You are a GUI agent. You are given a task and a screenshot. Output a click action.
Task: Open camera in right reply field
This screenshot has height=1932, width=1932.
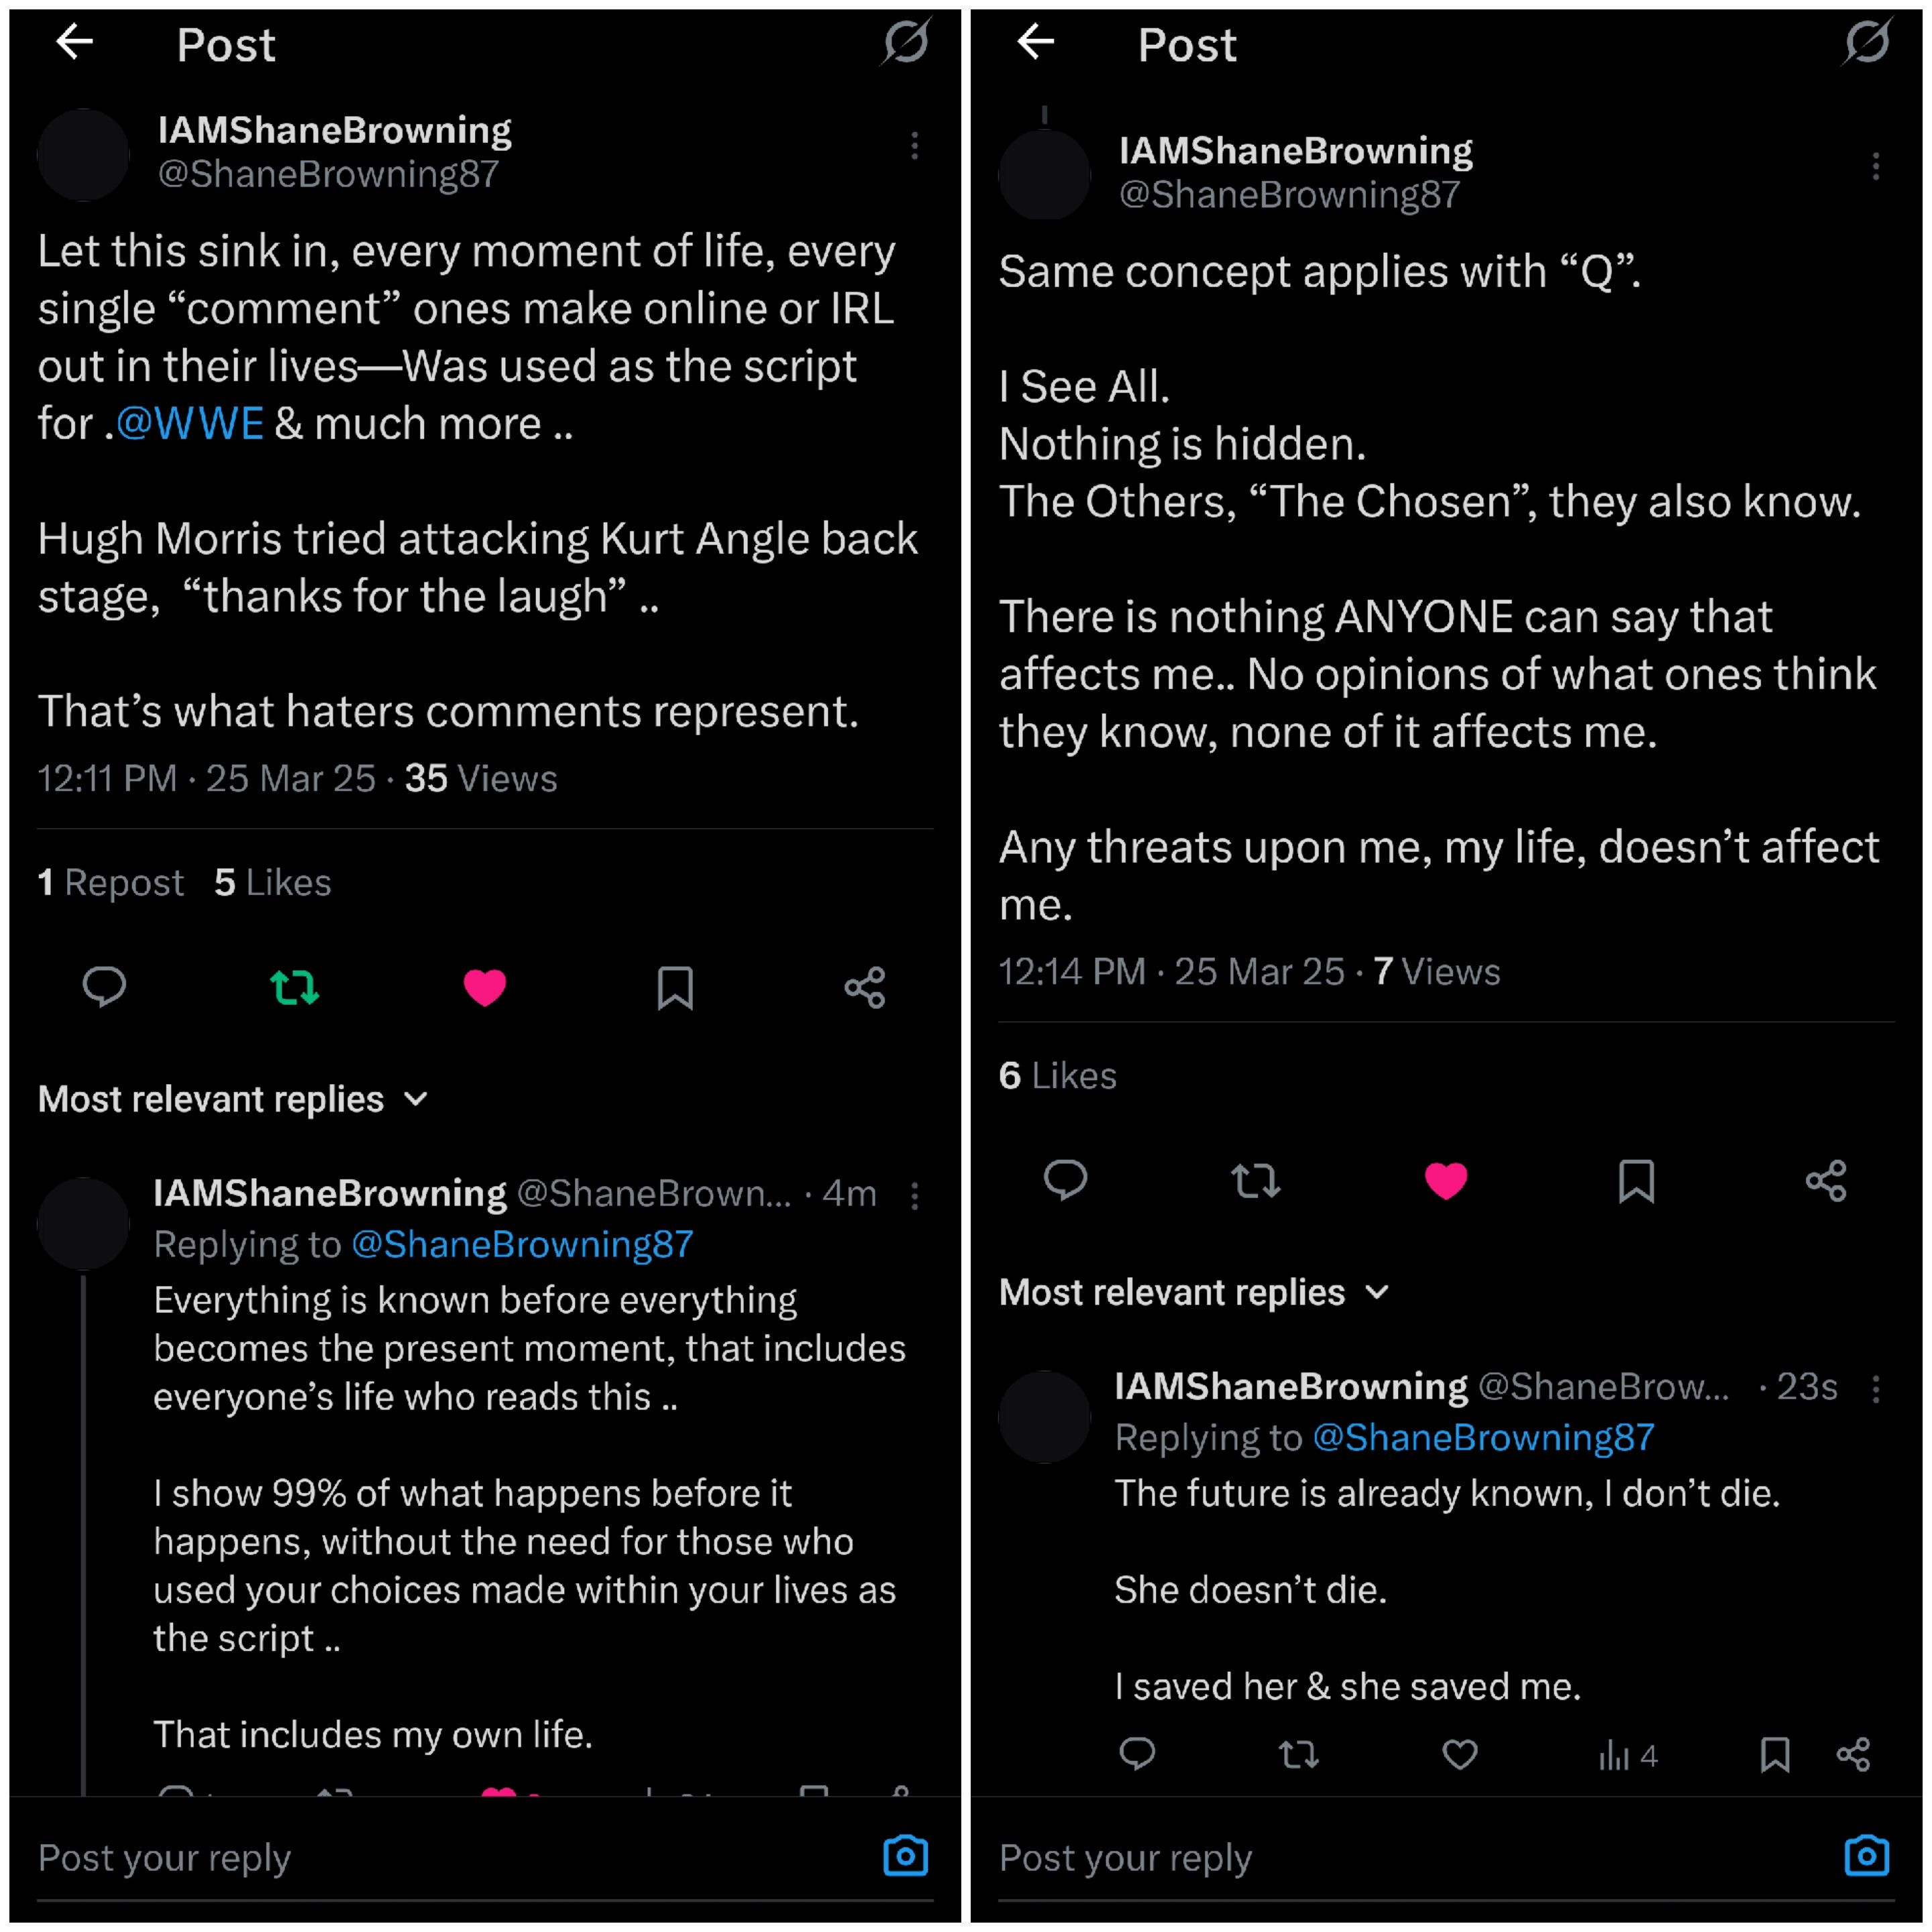[x=1866, y=1856]
